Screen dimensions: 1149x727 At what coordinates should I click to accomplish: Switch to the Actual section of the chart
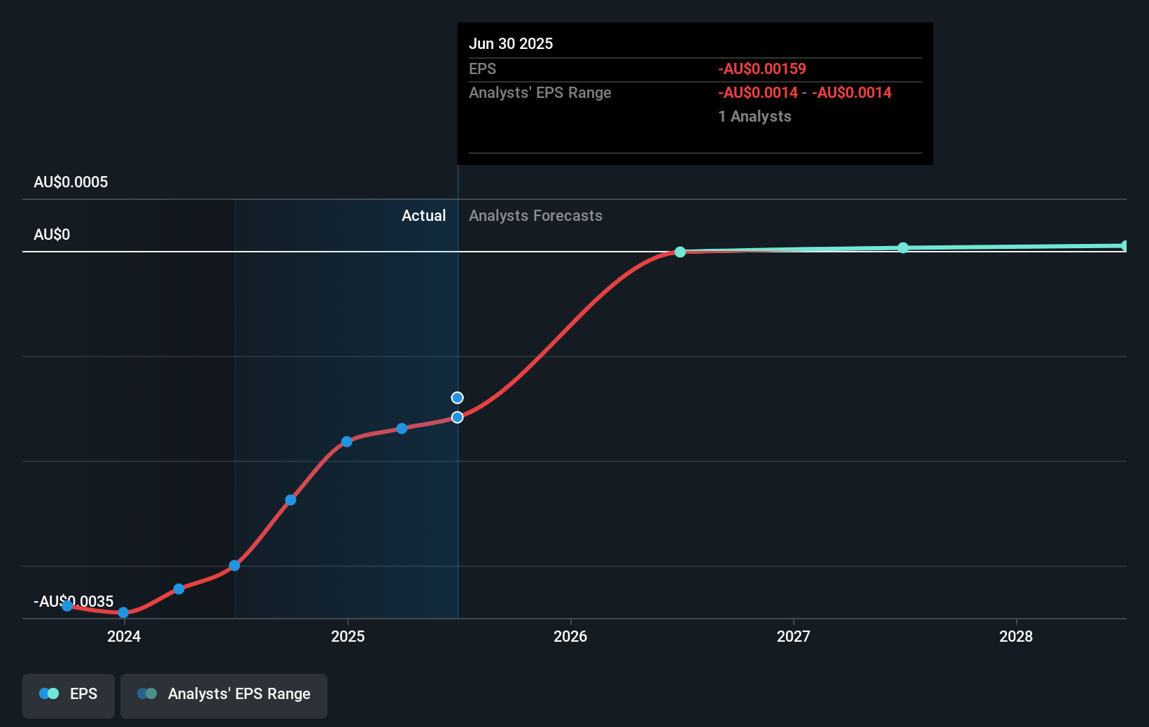423,215
